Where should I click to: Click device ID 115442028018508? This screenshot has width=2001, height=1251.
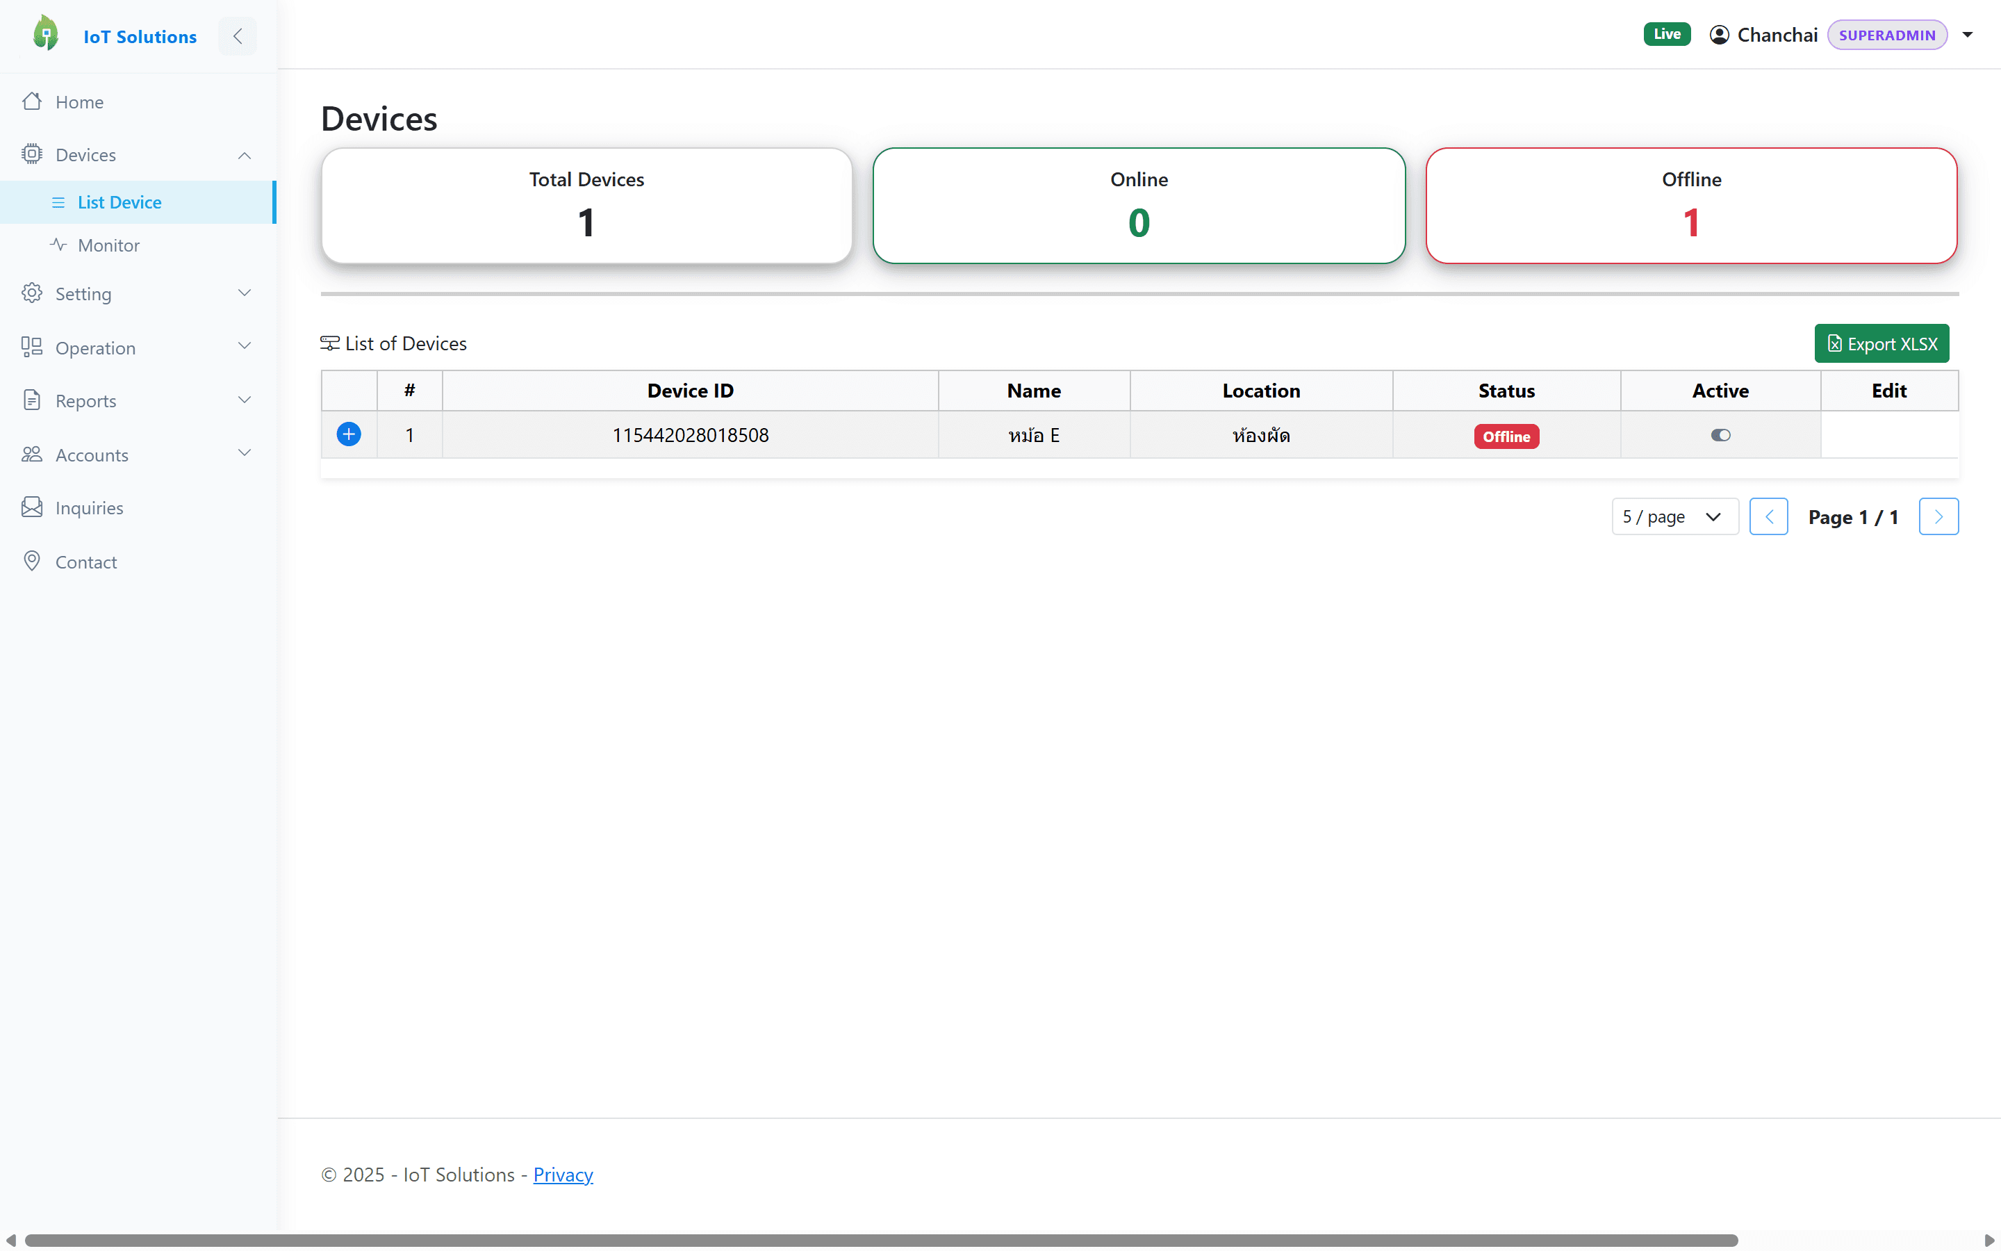(691, 435)
